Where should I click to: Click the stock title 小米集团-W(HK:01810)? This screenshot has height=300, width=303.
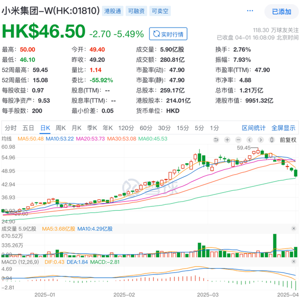[x=51, y=11]
